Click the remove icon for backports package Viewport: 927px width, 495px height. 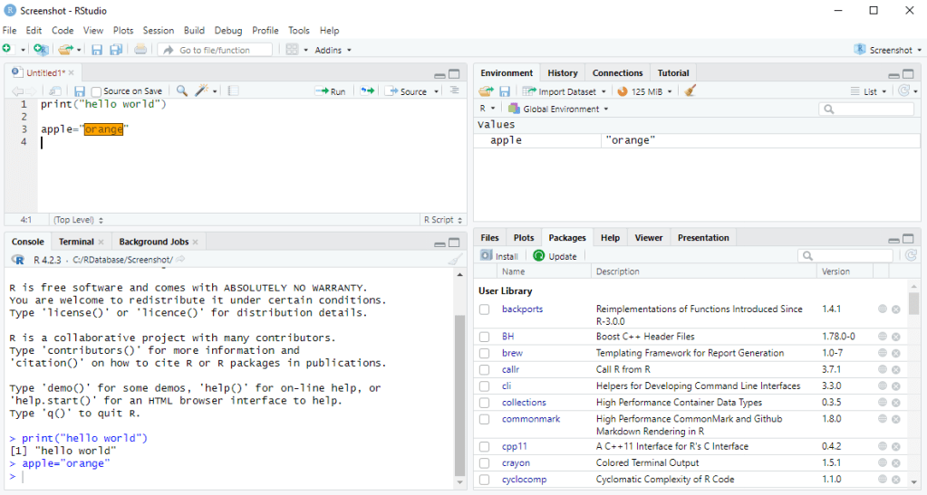pos(895,309)
